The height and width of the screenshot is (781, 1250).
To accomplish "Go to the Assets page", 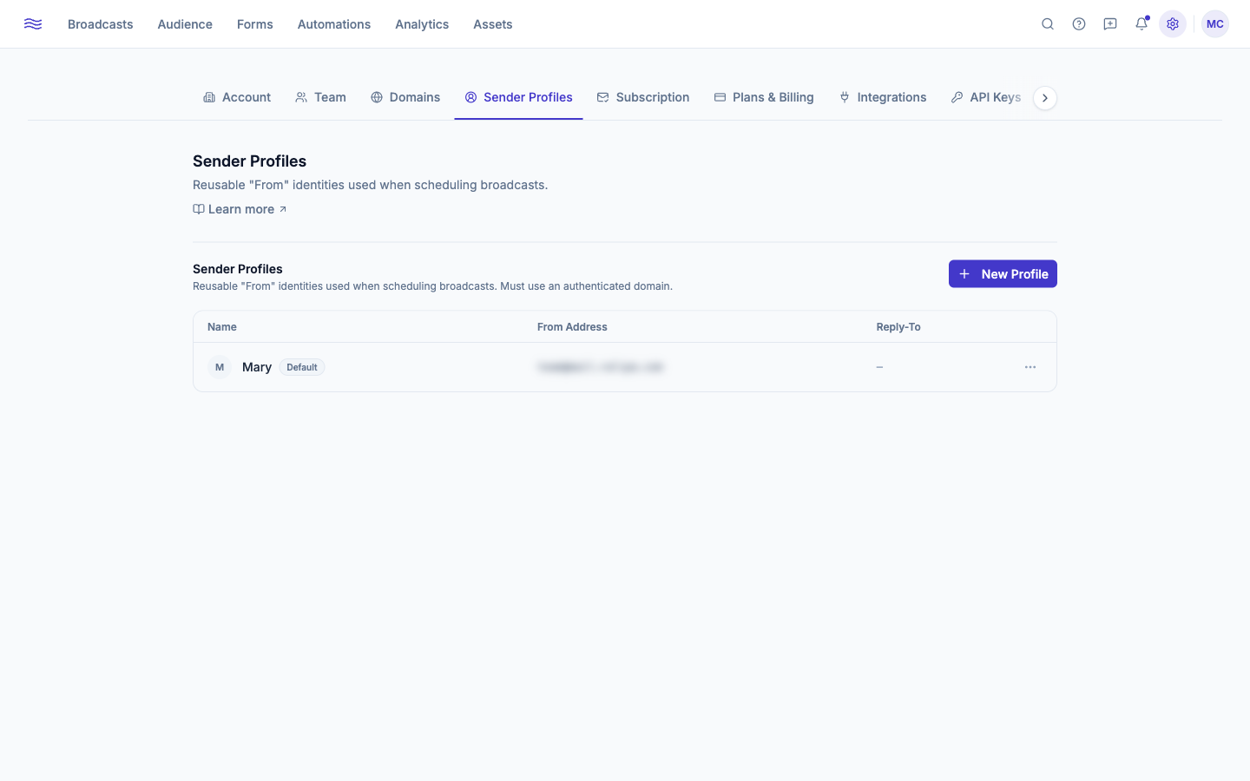I will (493, 24).
